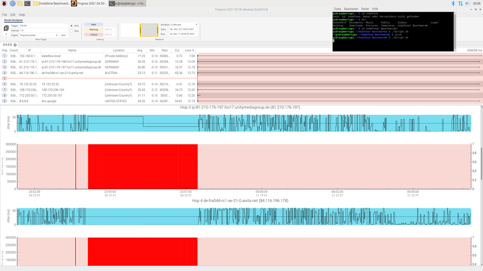Select the IPv4 radio button
Screen dimensions: 483x271
tap(72, 26)
